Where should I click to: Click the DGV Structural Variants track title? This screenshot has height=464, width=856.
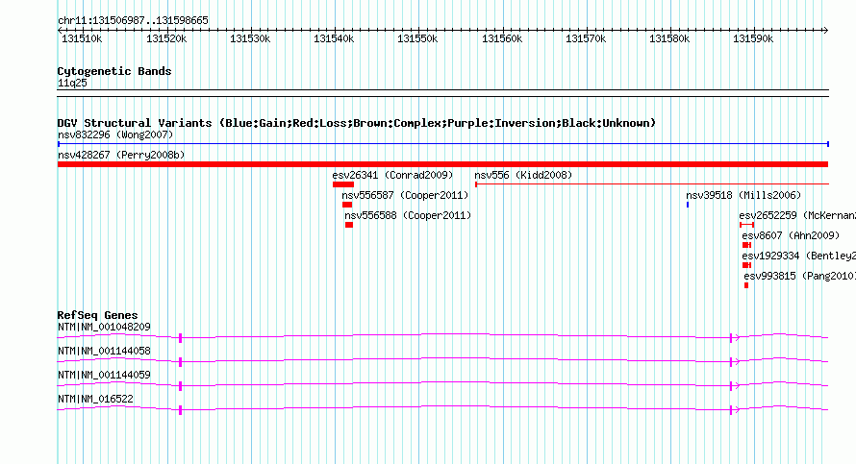click(357, 123)
